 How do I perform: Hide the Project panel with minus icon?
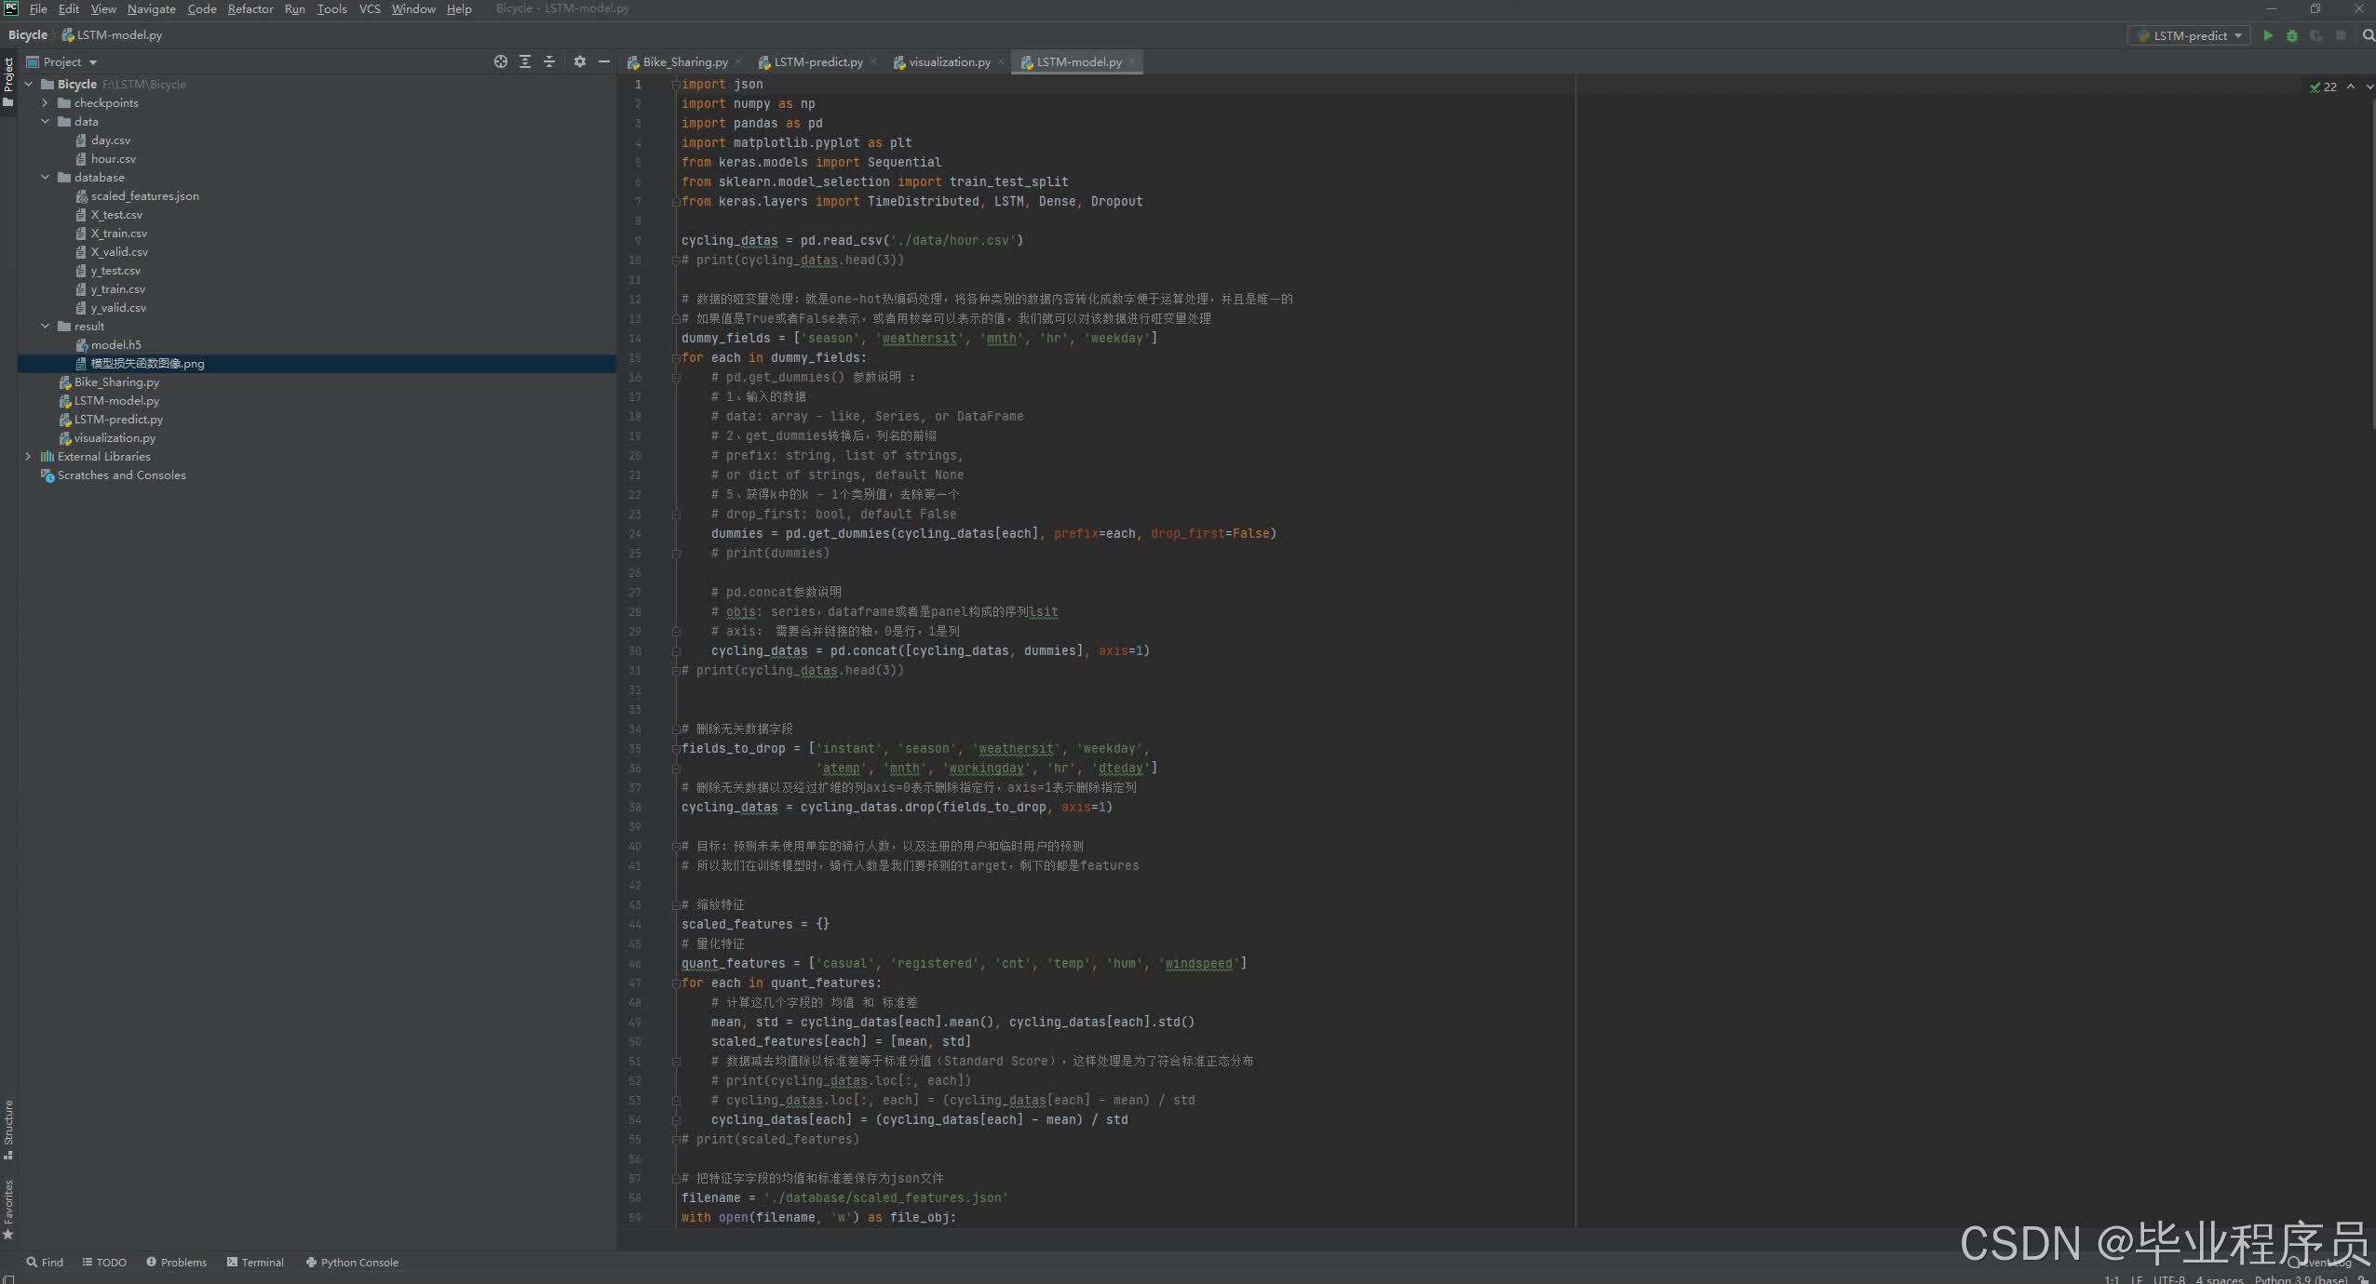pyautogui.click(x=604, y=61)
